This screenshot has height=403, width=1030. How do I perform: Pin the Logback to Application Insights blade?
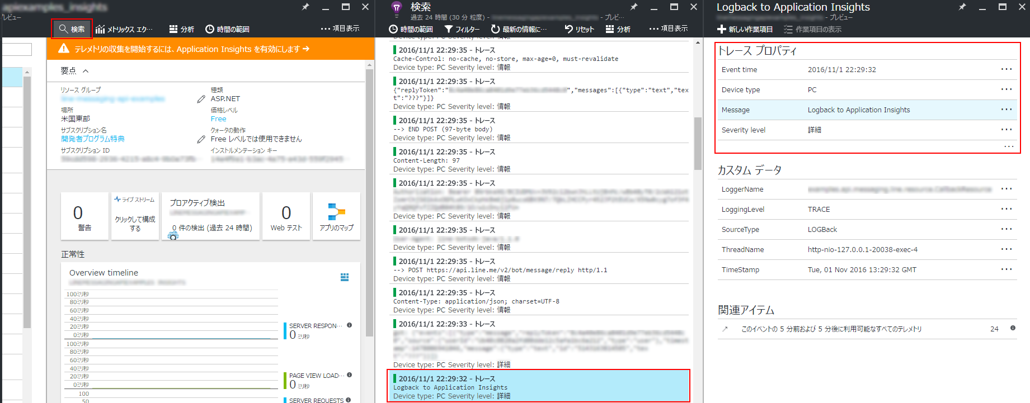(x=962, y=7)
